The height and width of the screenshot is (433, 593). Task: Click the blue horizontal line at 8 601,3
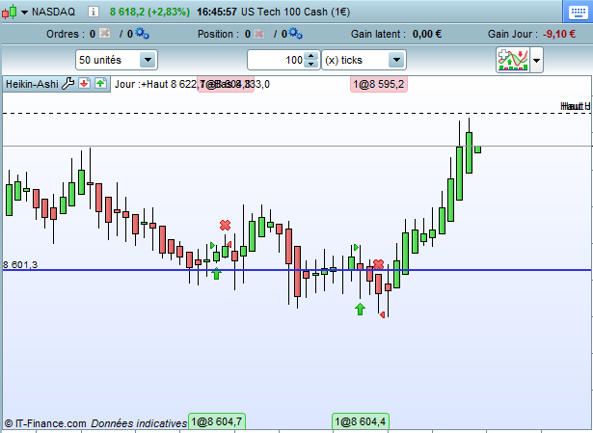coord(297,270)
